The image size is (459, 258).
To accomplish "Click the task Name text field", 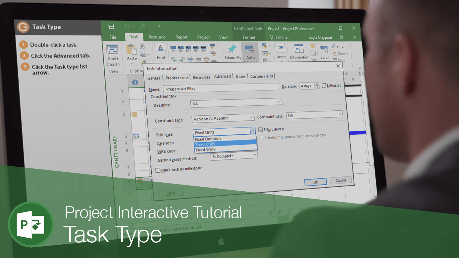I will click(221, 88).
